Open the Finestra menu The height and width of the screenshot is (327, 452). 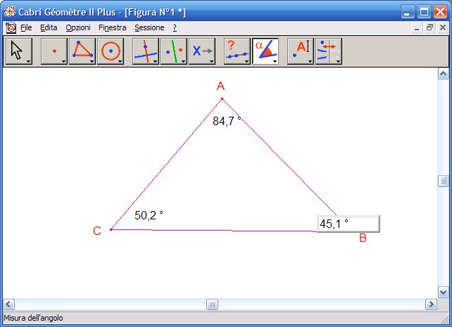pyautogui.click(x=112, y=27)
